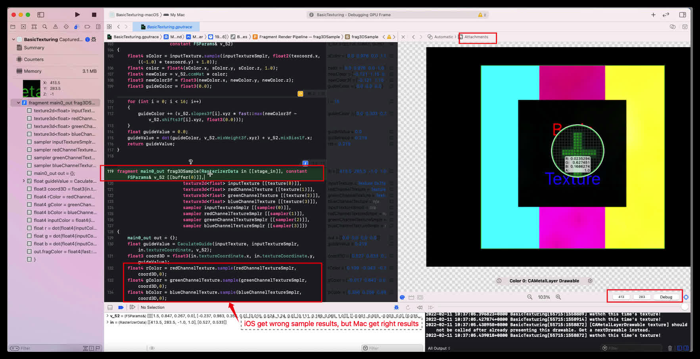700x359 pixels.
Task: Open the Find navigator magnifier icon
Action: pyautogui.click(x=45, y=27)
